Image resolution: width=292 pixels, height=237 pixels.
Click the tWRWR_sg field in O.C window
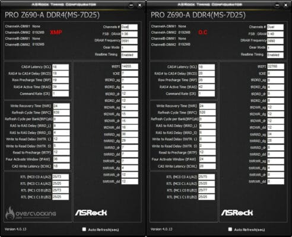(275, 161)
